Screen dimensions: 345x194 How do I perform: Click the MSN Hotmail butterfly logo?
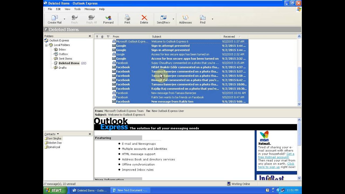[x=264, y=136]
